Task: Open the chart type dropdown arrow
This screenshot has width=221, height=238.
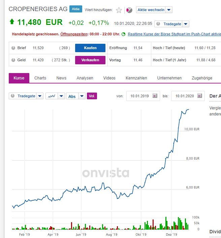Action: click(61, 96)
